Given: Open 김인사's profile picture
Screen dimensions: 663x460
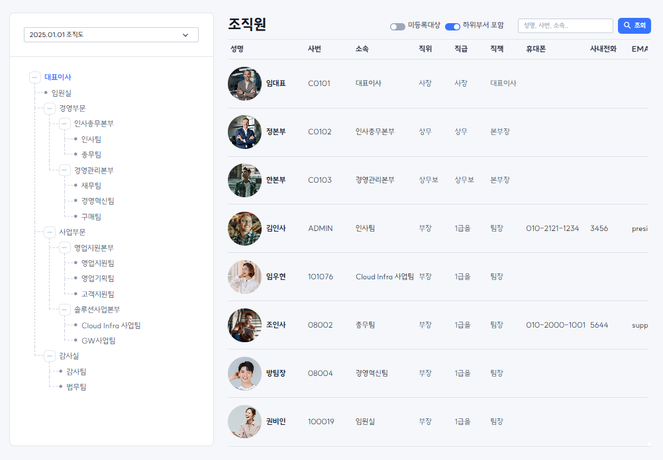Looking at the screenshot, I should (244, 228).
